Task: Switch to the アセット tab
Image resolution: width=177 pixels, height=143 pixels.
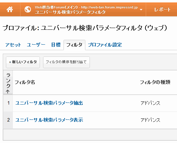Action: (x=13, y=45)
